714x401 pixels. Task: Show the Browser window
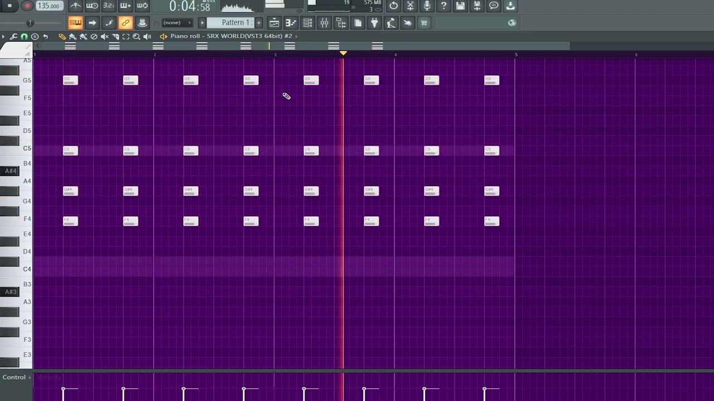click(341, 23)
